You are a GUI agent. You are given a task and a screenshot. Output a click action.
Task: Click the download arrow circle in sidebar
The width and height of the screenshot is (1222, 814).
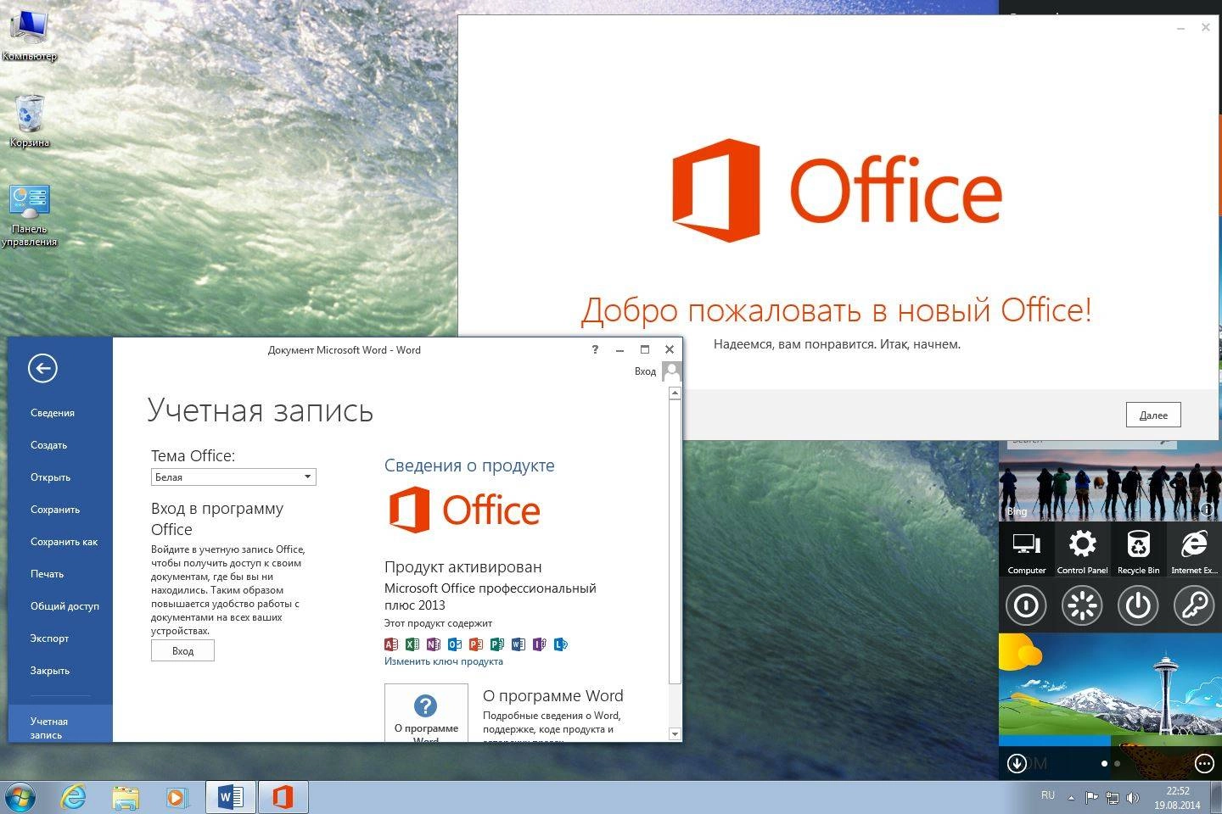(x=1017, y=763)
